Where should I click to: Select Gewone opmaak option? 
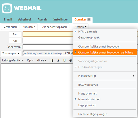pos(105,37)
